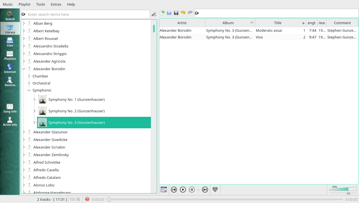Screen dimensions: 359x203
Task: Collapse the Symphonic group under Alexander Borodin
Action: click(x=29, y=90)
